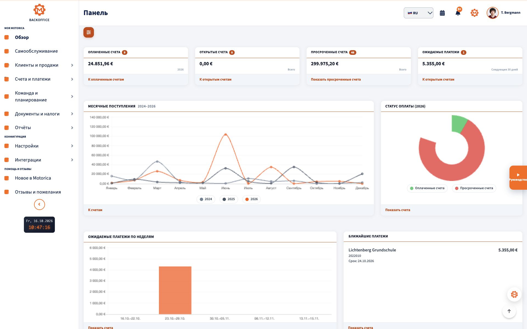This screenshot has height=329, width=527.
Task: Toggle the 2025 series in chart legend
Action: click(x=229, y=199)
